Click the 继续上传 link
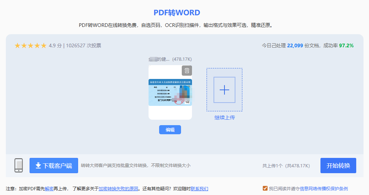 [224, 118]
